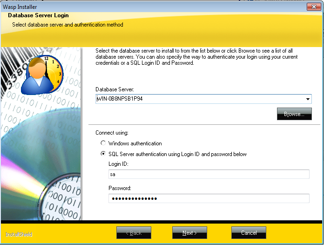Focus the Password input field
Viewport: 324px width, 245px height.
[209, 198]
